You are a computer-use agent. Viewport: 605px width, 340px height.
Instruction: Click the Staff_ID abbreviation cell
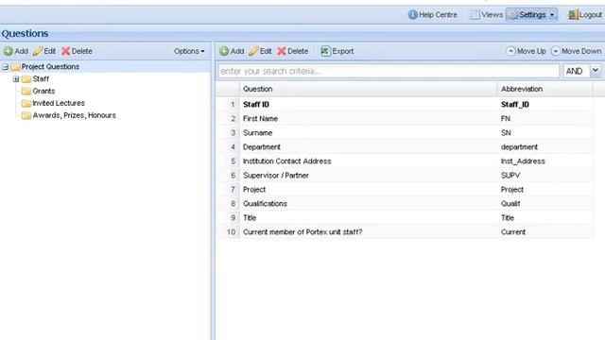(x=544, y=105)
